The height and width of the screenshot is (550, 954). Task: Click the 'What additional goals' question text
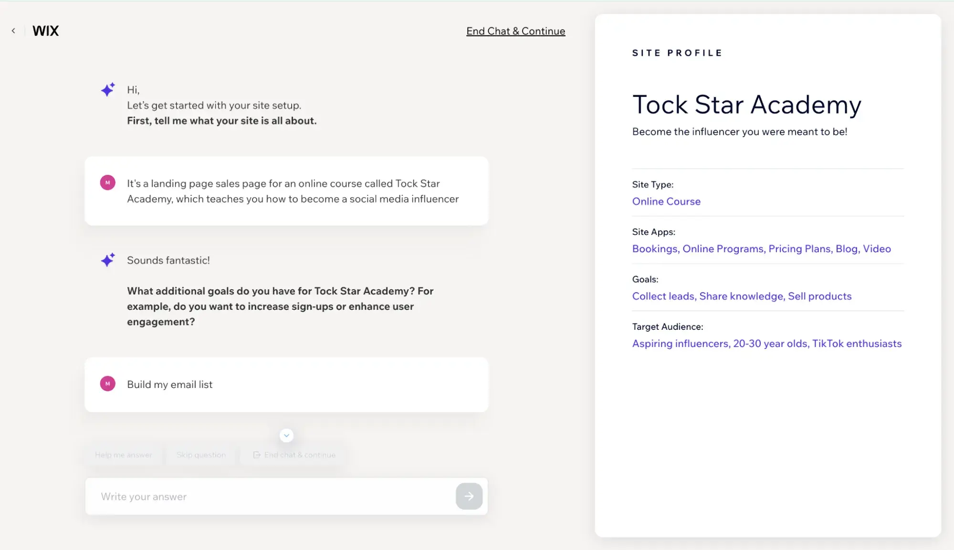click(x=280, y=306)
